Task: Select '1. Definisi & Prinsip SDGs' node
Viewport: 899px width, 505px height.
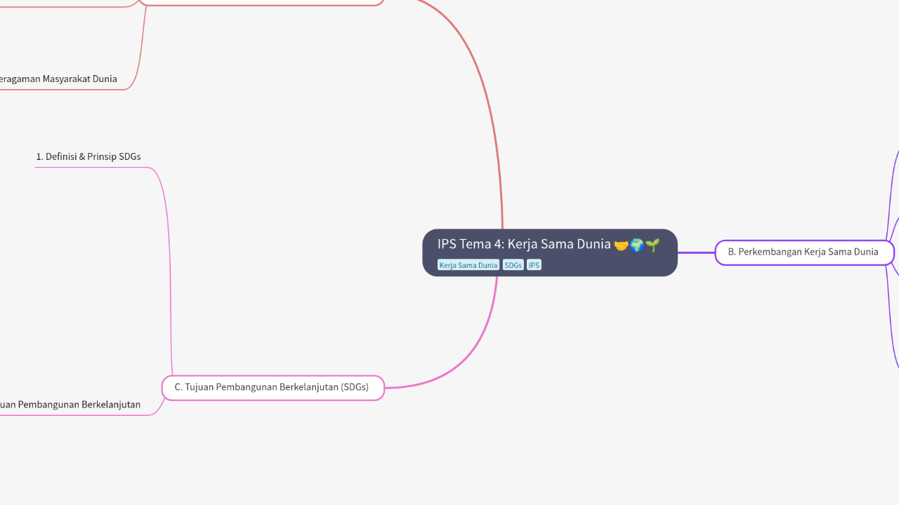Action: pos(88,157)
